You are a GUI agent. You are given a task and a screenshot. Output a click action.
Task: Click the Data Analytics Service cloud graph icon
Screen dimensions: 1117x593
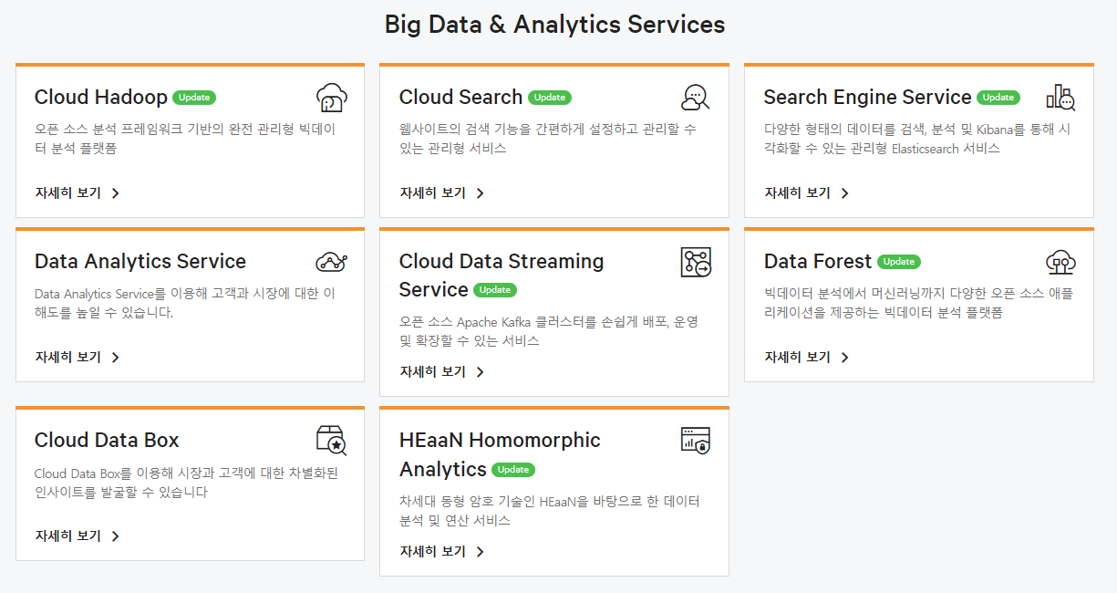coord(331,262)
